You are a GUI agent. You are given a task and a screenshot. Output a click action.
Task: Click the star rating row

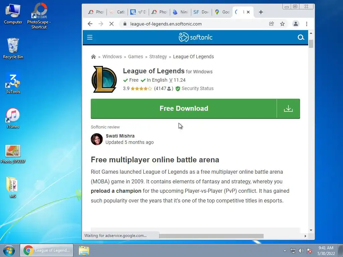click(x=141, y=88)
